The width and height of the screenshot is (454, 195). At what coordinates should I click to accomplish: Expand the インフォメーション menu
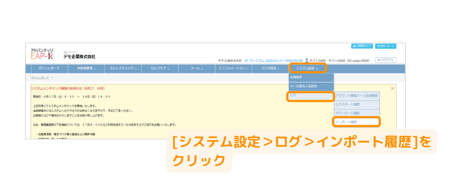[233, 68]
